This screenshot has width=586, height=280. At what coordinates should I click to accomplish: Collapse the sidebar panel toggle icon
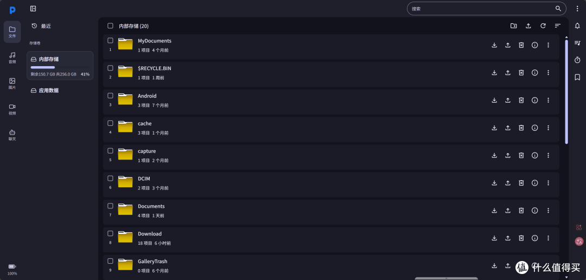coord(33,9)
